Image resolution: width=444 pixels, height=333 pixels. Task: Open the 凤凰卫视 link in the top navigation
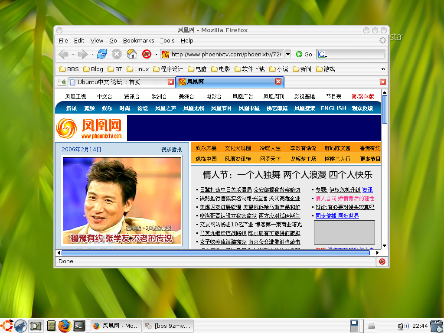(75, 97)
